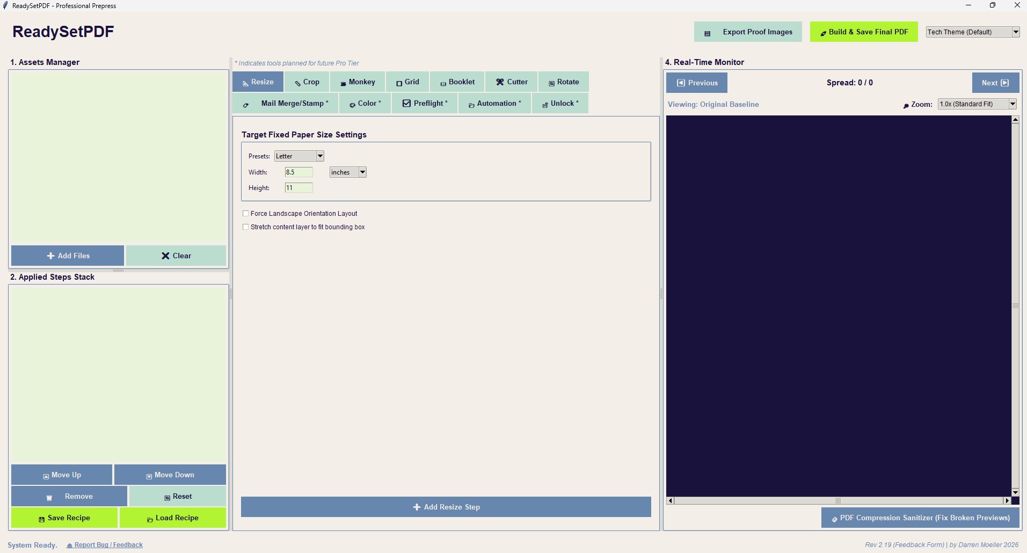1027x553 pixels.
Task: Open the Preflight tab
Action: point(425,104)
